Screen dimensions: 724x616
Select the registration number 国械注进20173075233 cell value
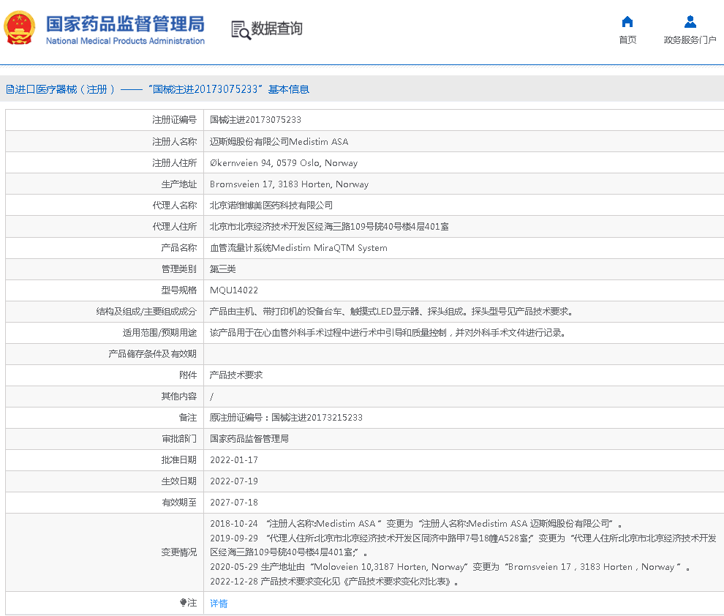point(255,120)
